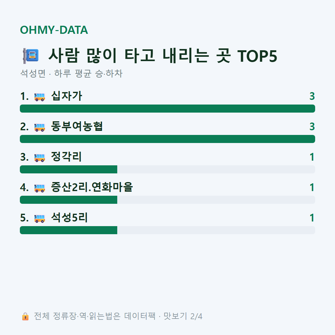Click the 사람 많이 타고 내리는 곳 TOP5 heading
This screenshot has width=335, height=335.
click(x=163, y=56)
